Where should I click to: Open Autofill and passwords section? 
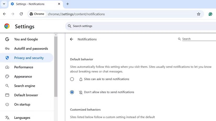pyautogui.click(x=31, y=49)
